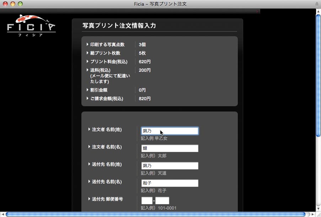Click the first postal code input box
Viewport: 321px width, 217px height.
click(x=146, y=201)
